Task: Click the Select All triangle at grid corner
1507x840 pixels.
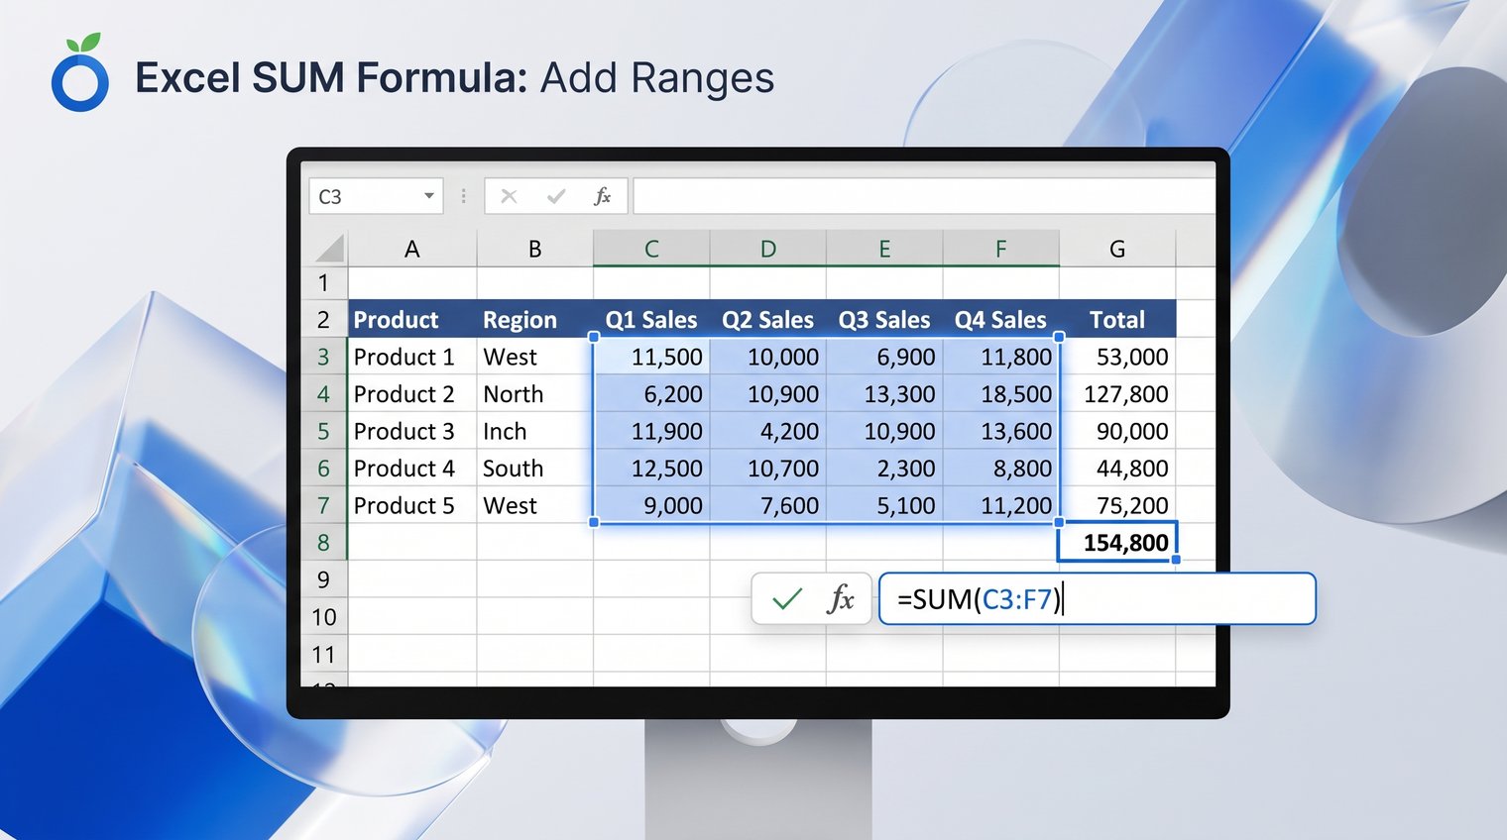Action: coord(330,249)
